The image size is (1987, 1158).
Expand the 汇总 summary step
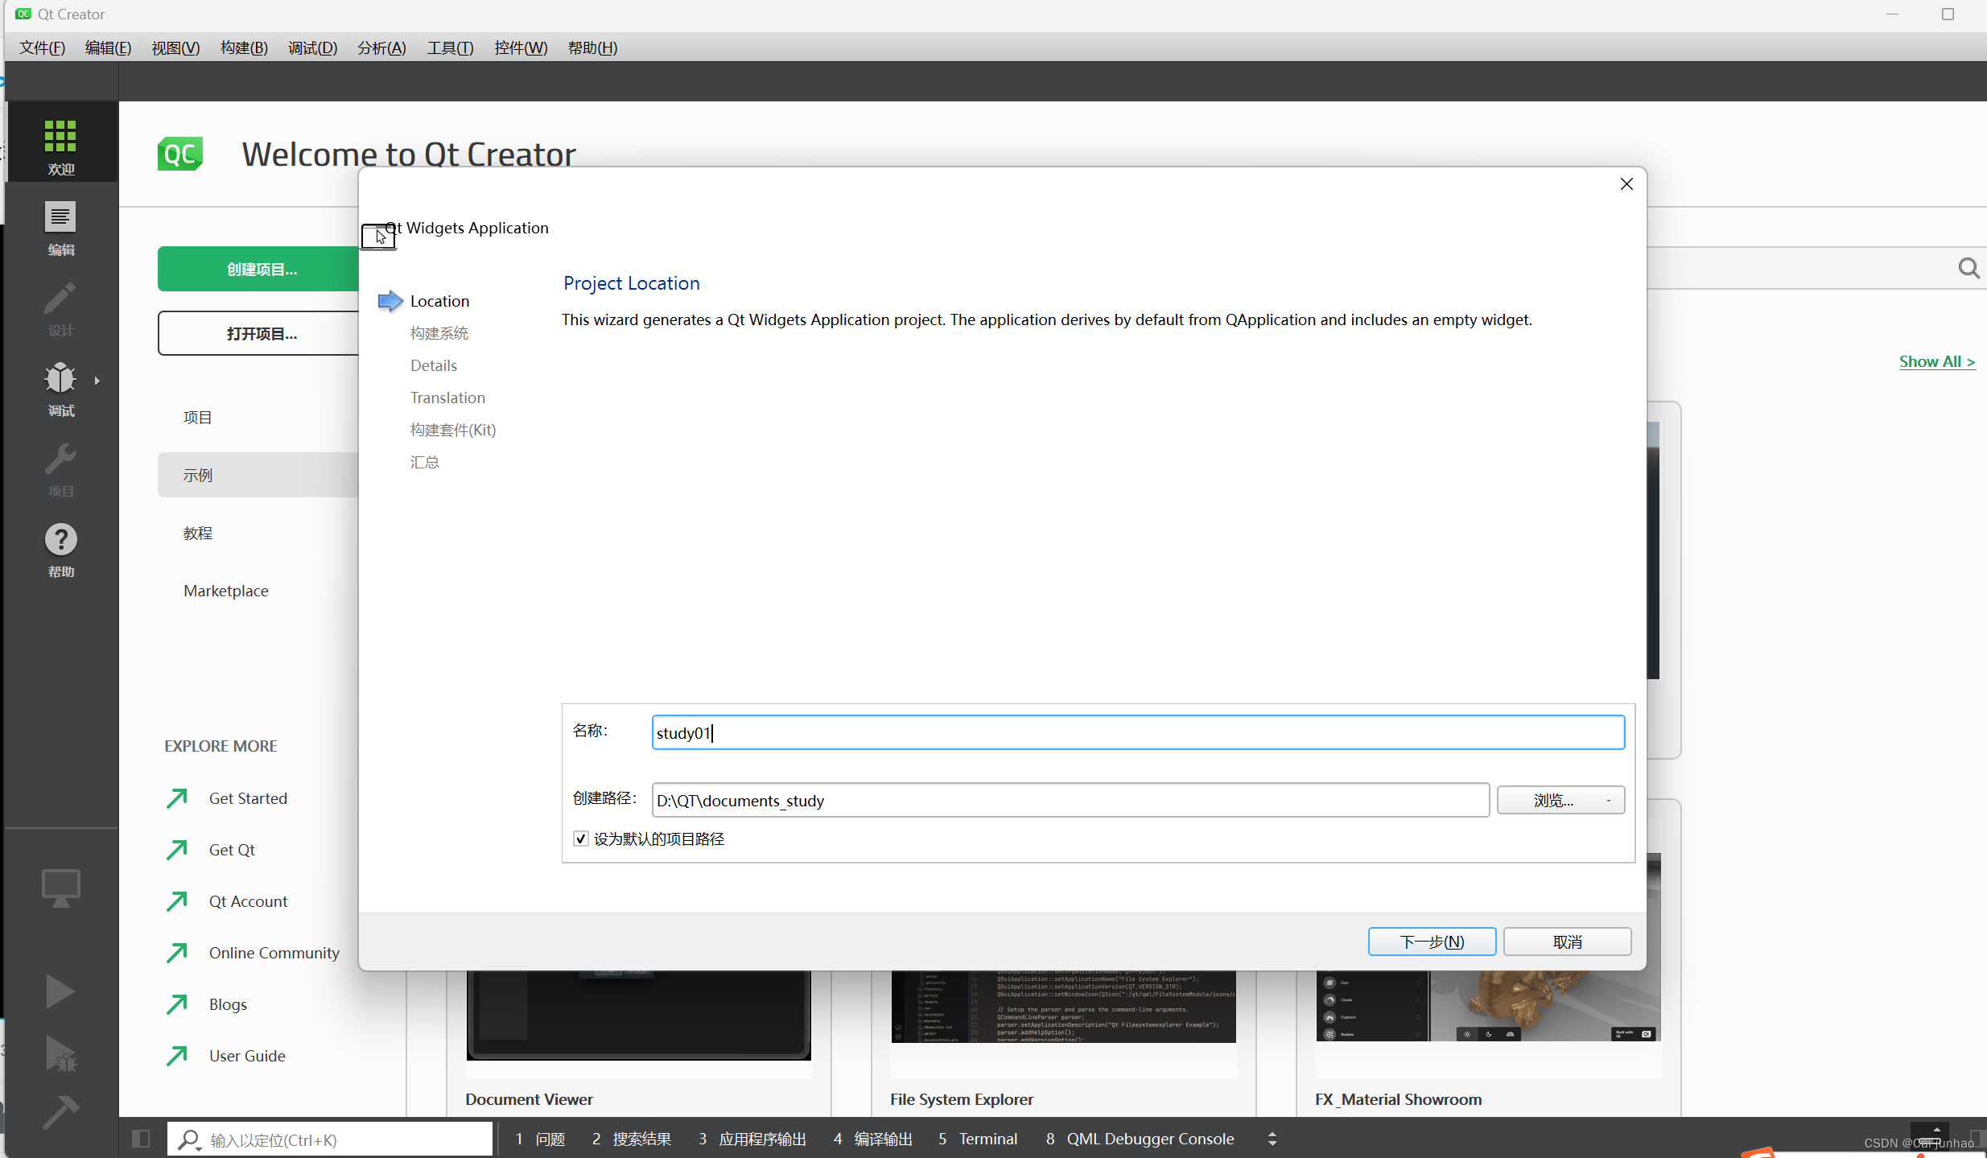pos(426,460)
